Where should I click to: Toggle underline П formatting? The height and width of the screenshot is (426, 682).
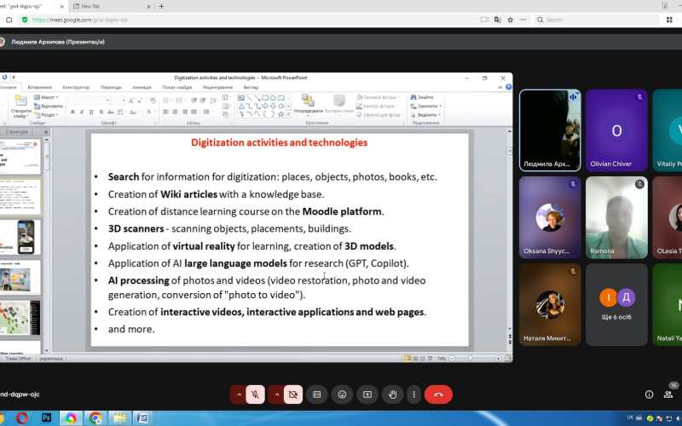coord(91,112)
